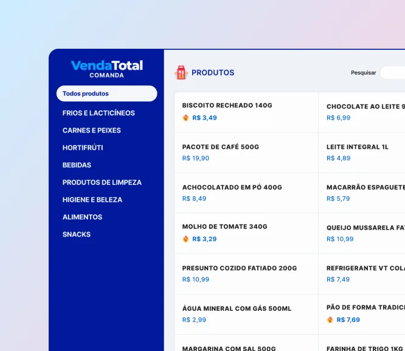405x351 pixels.
Task: Switch to Carnes e Peixes category
Action: pos(91,130)
